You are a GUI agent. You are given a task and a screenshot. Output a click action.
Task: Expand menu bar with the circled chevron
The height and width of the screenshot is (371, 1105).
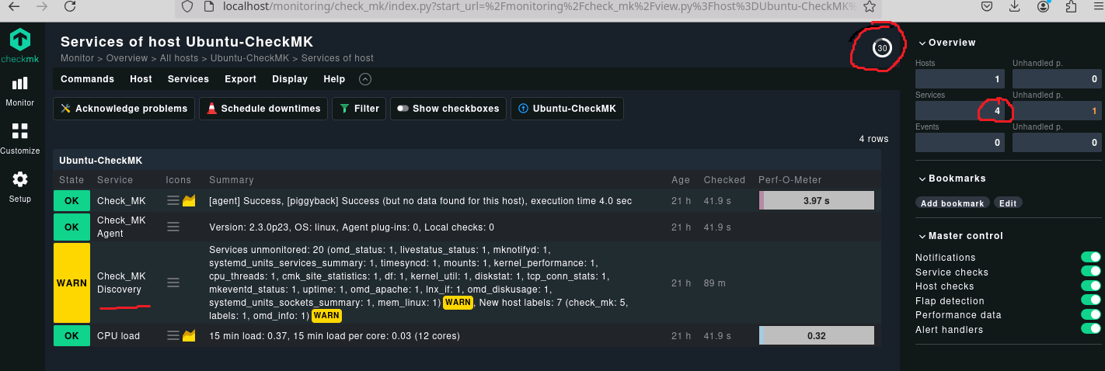365,79
